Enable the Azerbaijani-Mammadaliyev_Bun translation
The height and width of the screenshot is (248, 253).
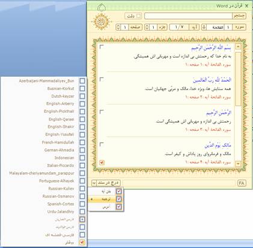tap(82, 81)
